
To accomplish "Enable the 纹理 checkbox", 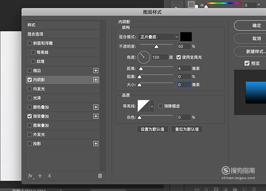I will [33, 61].
